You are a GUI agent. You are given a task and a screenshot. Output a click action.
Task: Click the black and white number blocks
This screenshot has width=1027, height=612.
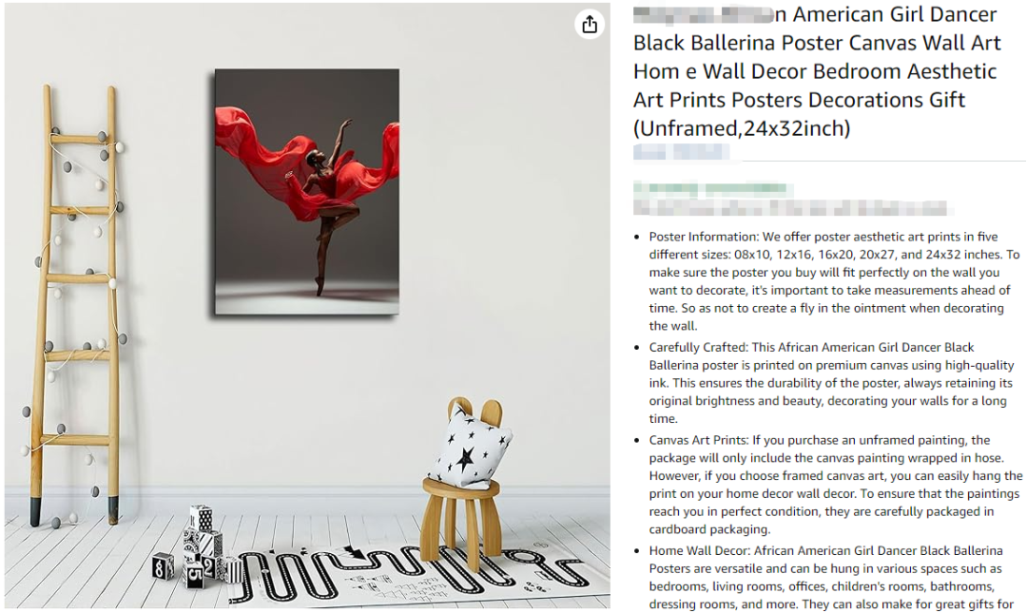[195, 548]
